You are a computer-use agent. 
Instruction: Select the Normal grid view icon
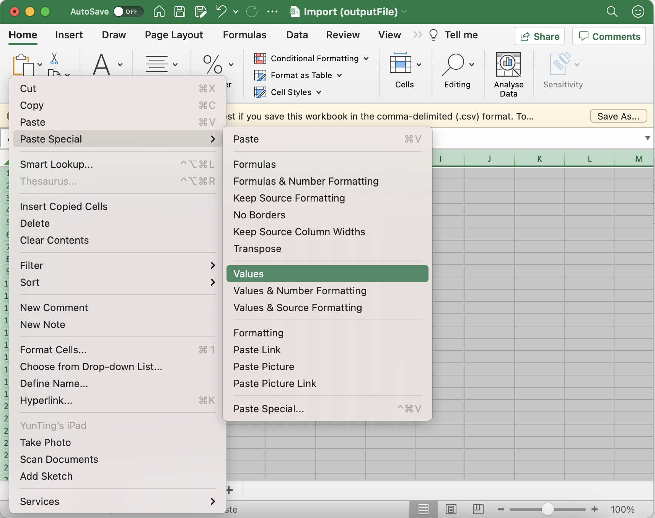[x=423, y=509]
